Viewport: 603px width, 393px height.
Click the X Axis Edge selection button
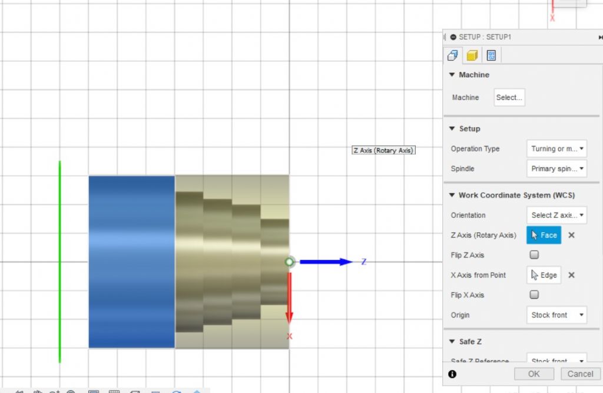544,275
